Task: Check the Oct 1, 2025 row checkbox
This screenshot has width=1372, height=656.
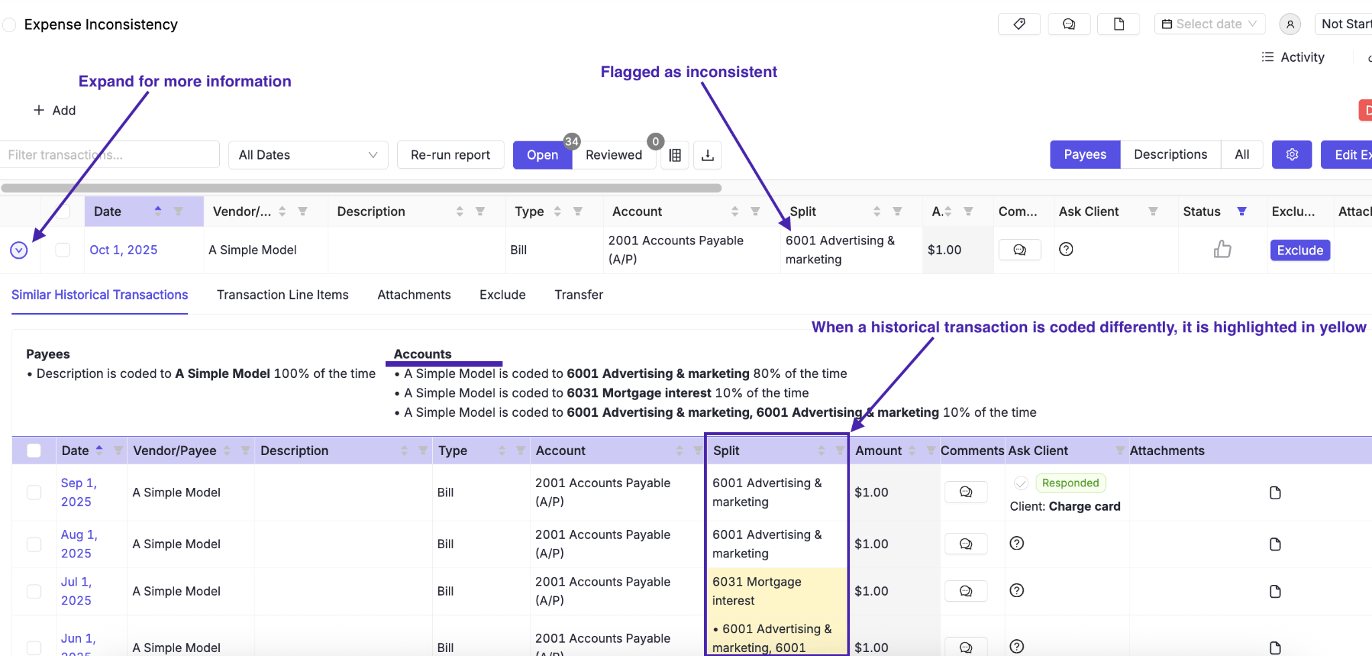Action: click(x=63, y=250)
